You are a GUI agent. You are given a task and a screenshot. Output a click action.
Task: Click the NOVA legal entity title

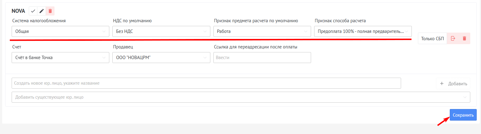point(18,11)
